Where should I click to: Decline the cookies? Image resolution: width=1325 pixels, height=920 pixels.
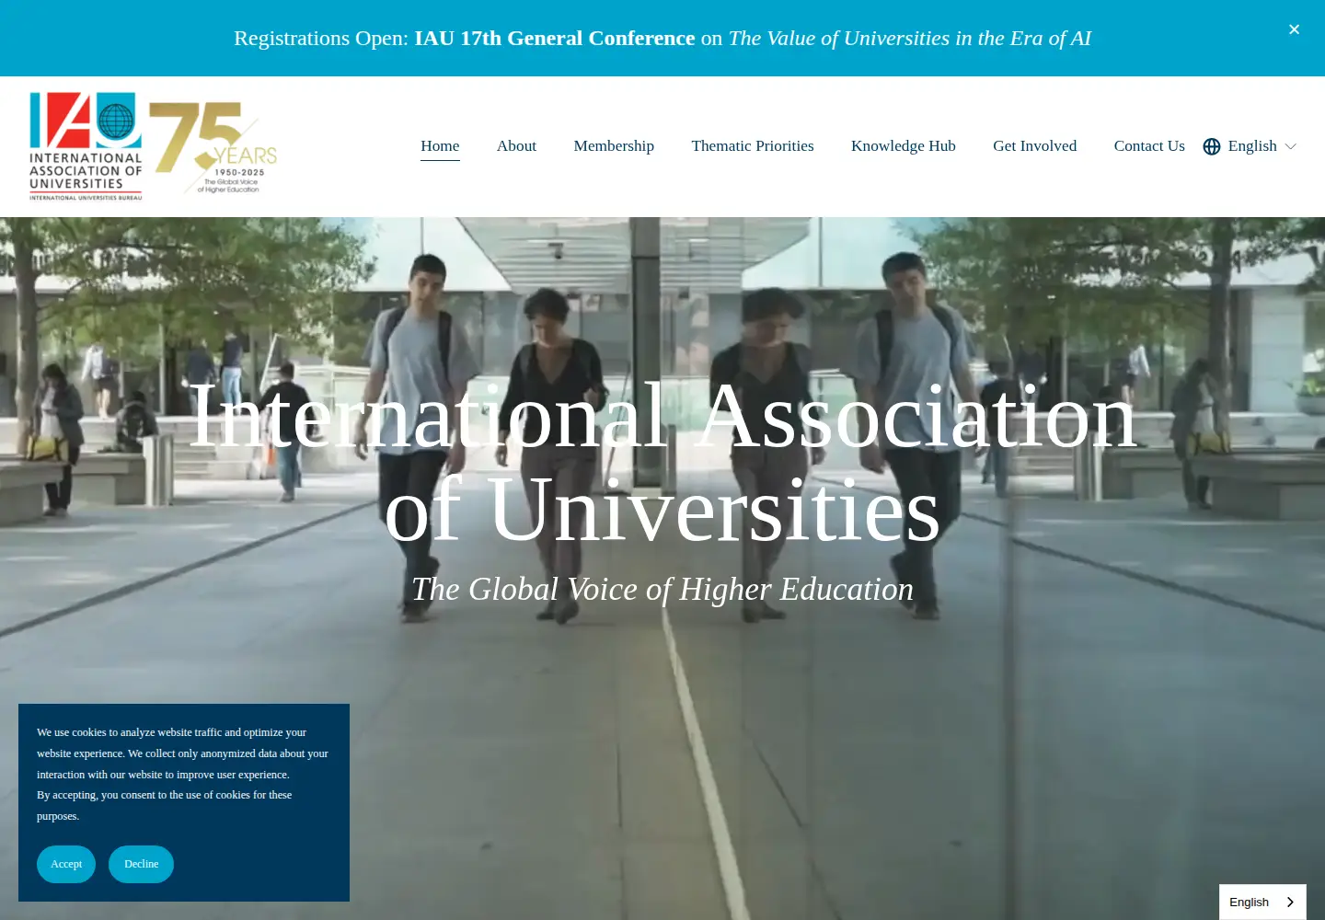[x=141, y=864]
